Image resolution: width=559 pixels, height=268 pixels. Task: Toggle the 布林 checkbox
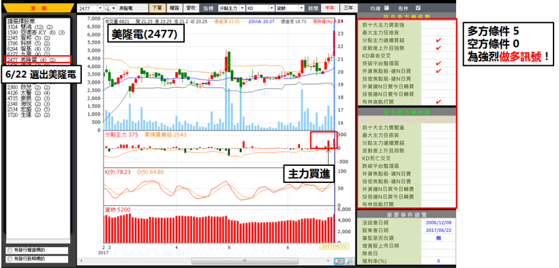(418, 7)
